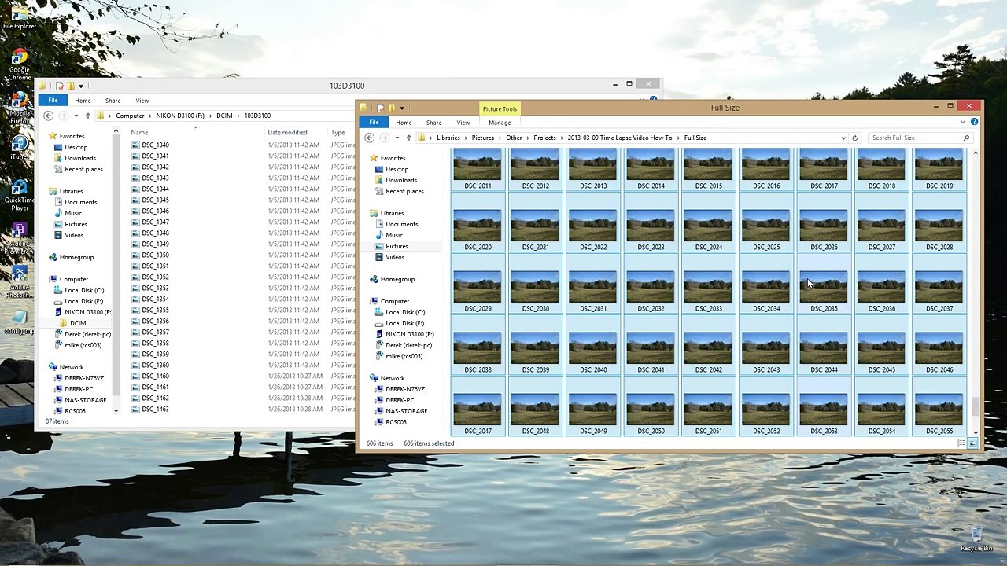This screenshot has height=566, width=1007.
Task: Open the View tab in 103D3100 window
Action: (142, 101)
